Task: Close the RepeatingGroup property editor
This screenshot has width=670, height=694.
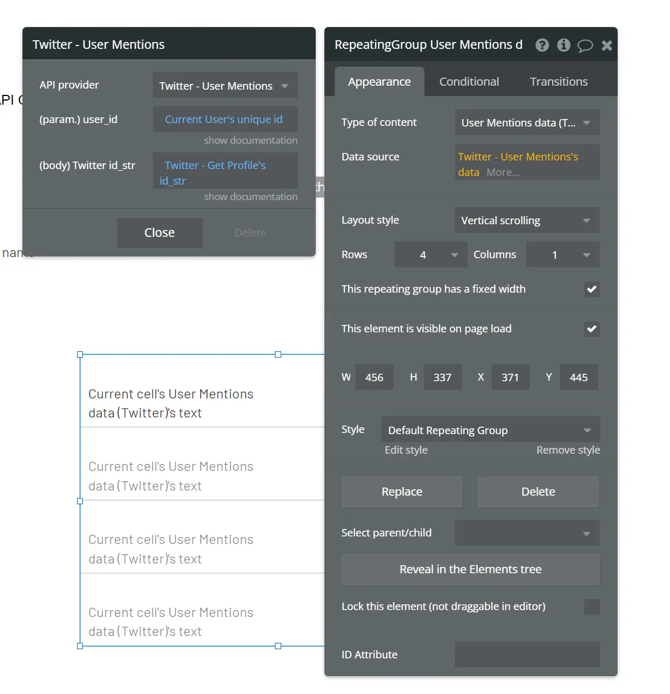Action: pos(607,45)
